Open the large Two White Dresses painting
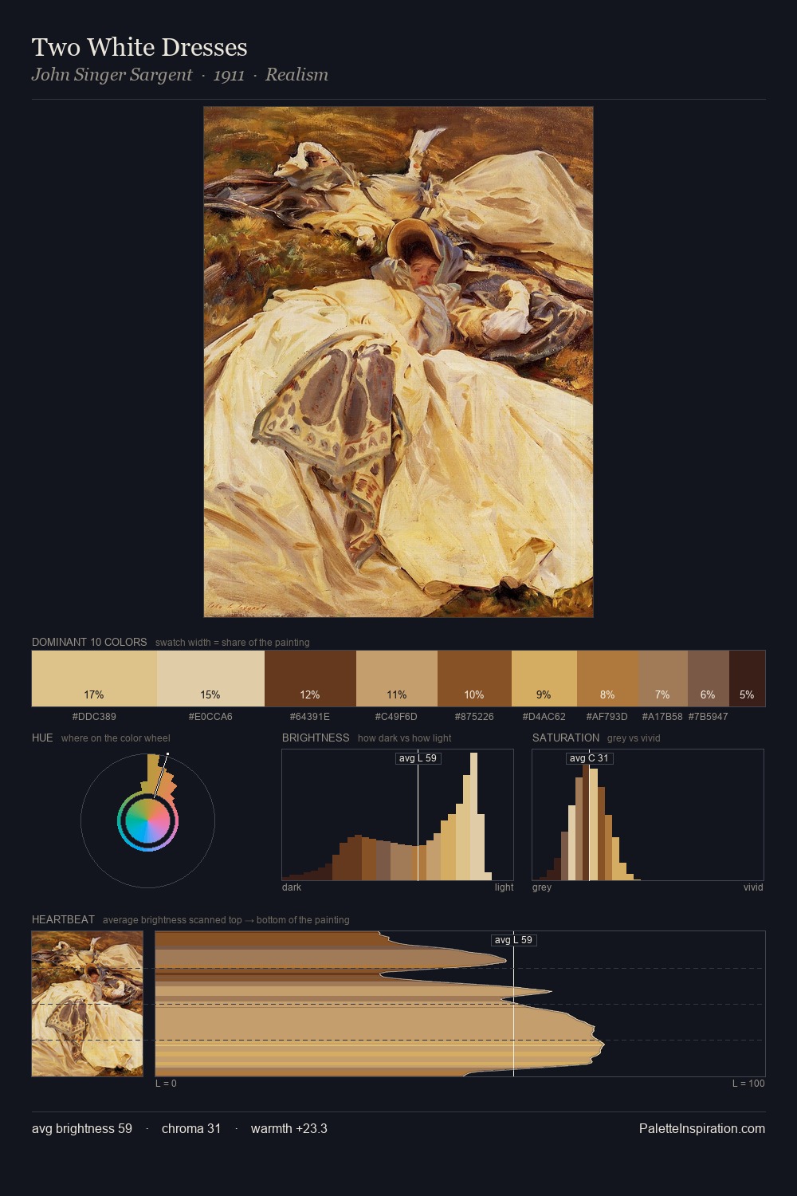797x1196 pixels. pos(398,362)
